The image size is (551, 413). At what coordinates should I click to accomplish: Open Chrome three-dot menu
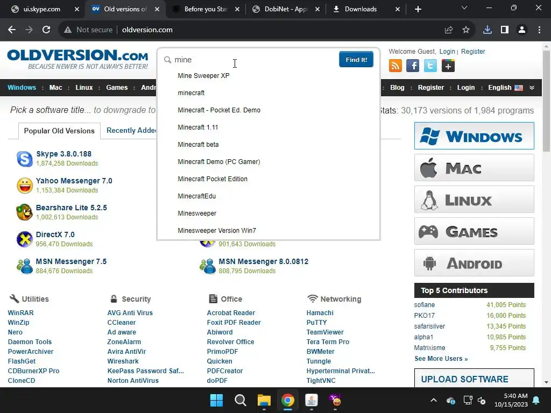tap(539, 30)
